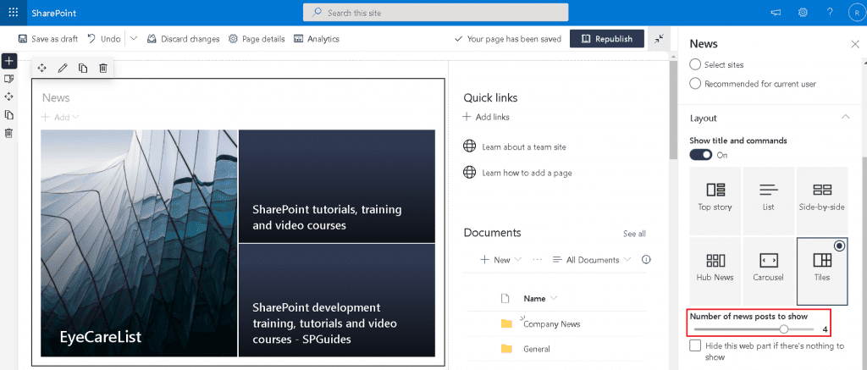Open the Documents New dropdown
The image size is (867, 370).
click(500, 259)
